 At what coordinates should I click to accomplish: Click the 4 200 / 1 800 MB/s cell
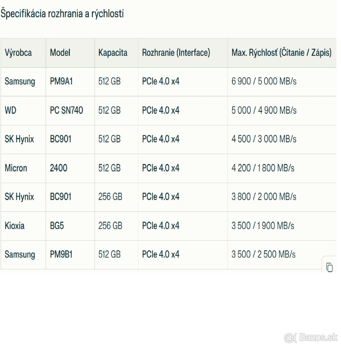[263, 168]
